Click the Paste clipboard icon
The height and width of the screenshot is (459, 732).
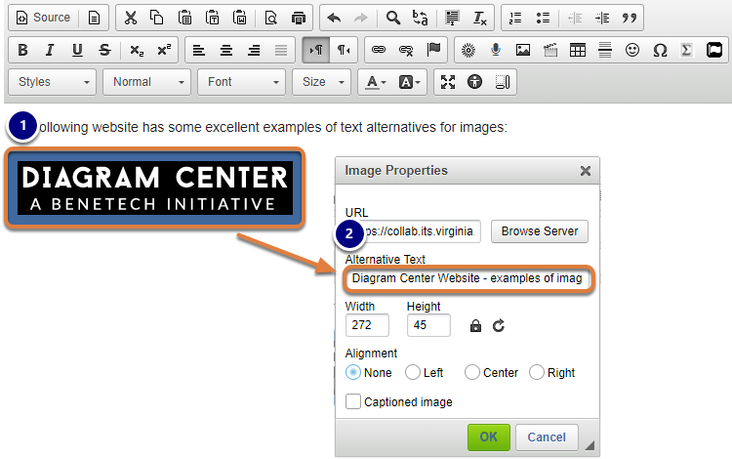[x=184, y=18]
